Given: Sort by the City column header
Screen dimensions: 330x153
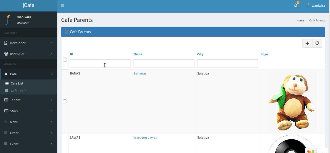Looking at the screenshot, I should tap(200, 54).
